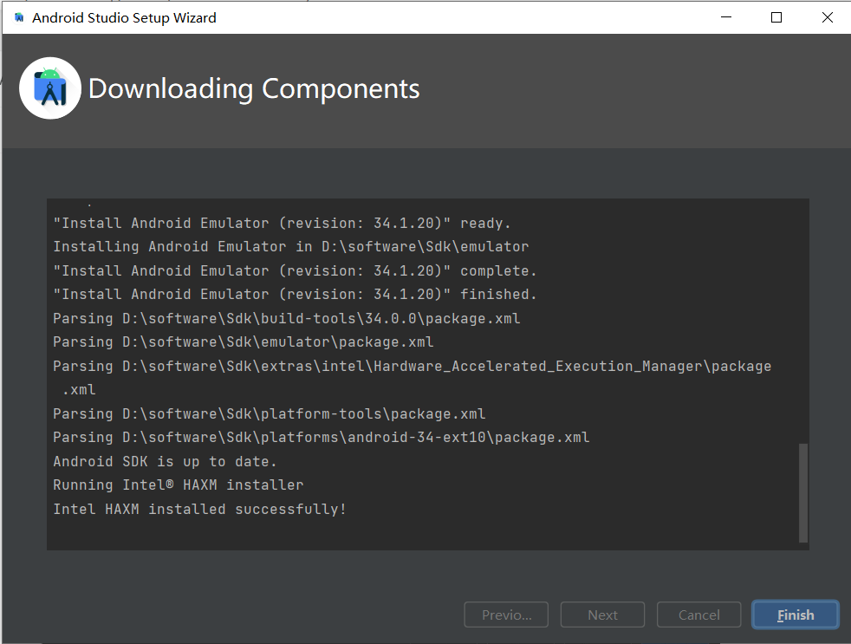Image resolution: width=851 pixels, height=644 pixels.
Task: Click the Android Studio title bar icon
Action: [20, 18]
